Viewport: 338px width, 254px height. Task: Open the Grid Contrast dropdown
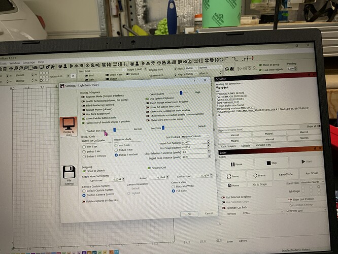(195, 136)
